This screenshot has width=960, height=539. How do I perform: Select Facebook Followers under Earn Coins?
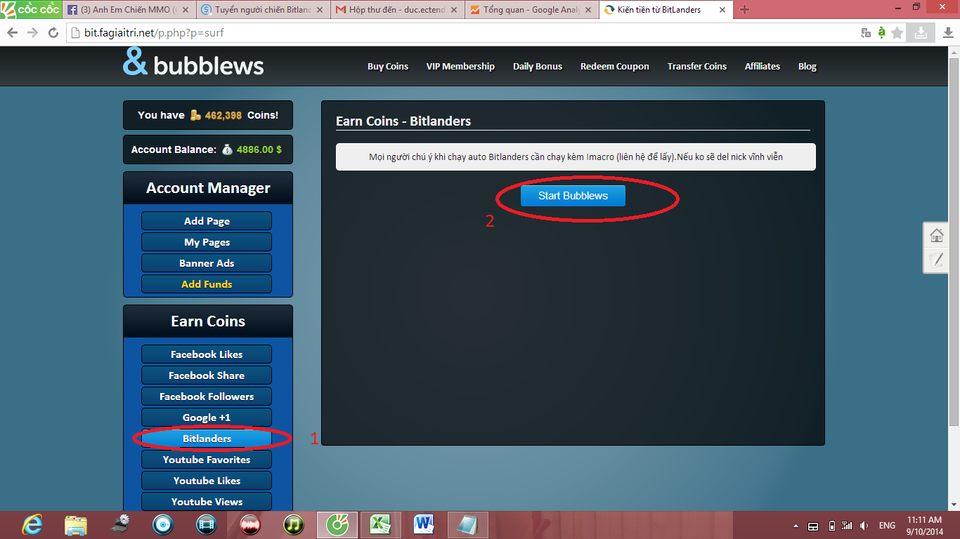[207, 397]
